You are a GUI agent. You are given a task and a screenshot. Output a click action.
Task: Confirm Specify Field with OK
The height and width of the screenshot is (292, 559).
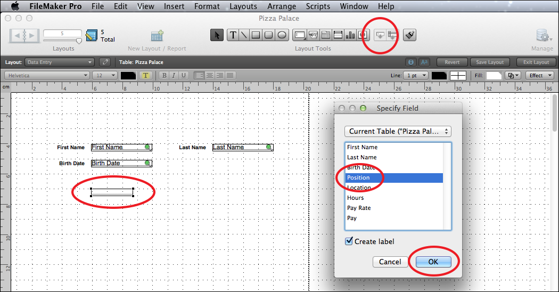tap(433, 262)
